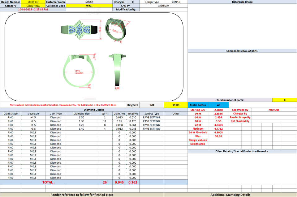Image resolution: width=297 pixels, height=197 pixels.
Task: Click the total weight 0.120 cell
Action: click(133, 121)
